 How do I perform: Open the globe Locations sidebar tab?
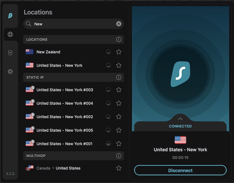(10, 34)
